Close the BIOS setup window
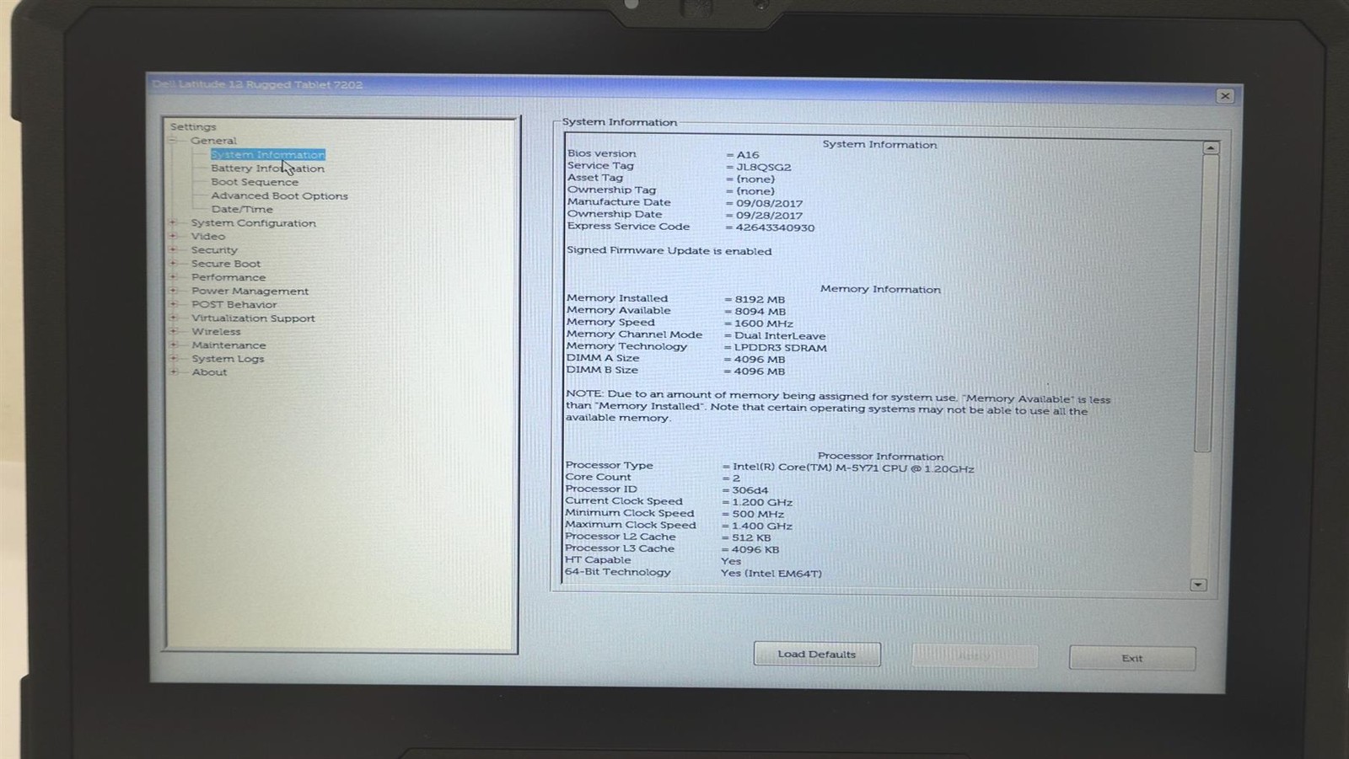1349x759 pixels. pos(1225,96)
